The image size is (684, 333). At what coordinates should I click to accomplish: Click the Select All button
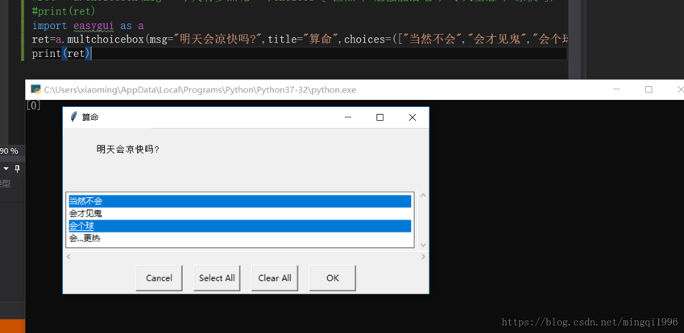coord(217,277)
